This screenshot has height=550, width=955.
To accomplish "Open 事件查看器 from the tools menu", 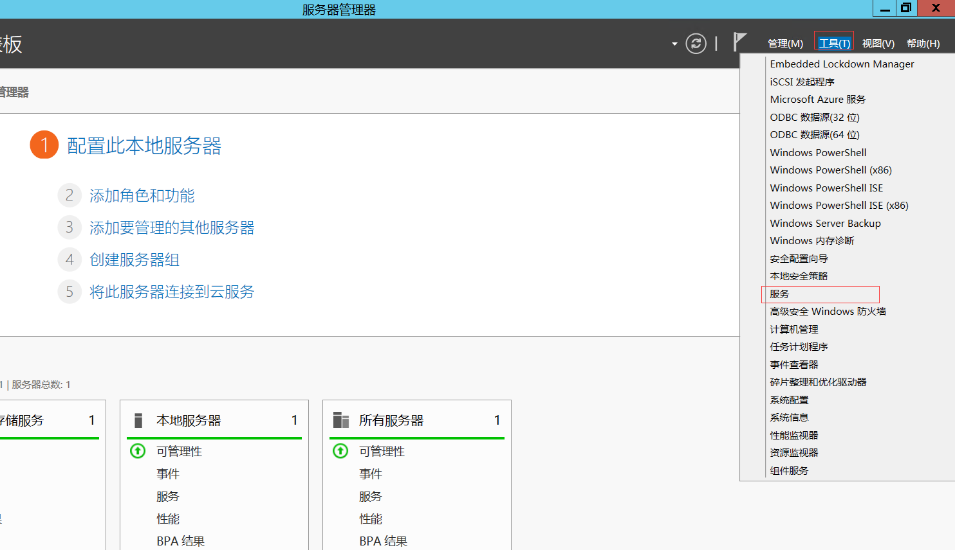I will tap(794, 365).
